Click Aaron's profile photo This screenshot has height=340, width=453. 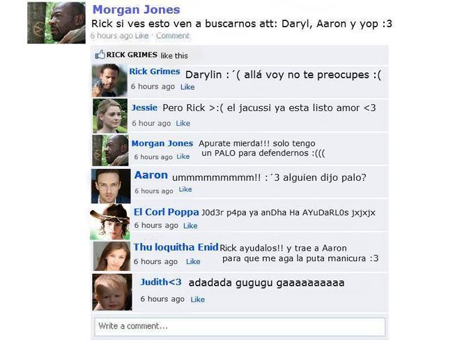[x=111, y=186]
